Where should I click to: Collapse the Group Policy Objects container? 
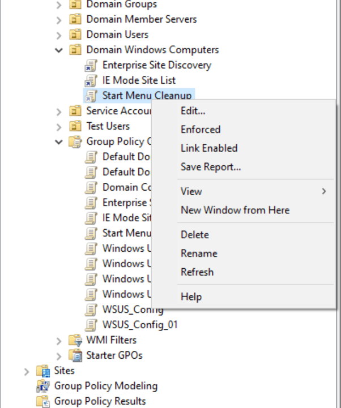coord(59,142)
